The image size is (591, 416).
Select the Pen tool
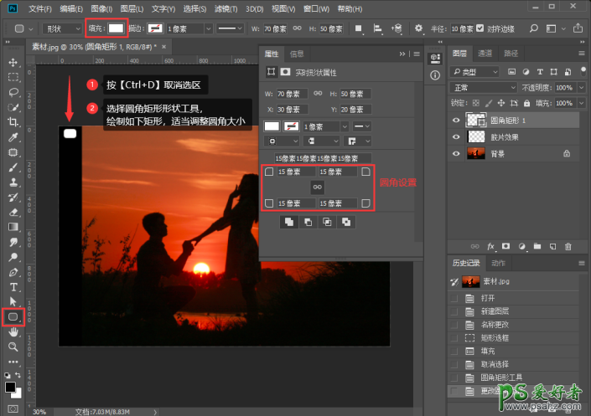point(13,272)
